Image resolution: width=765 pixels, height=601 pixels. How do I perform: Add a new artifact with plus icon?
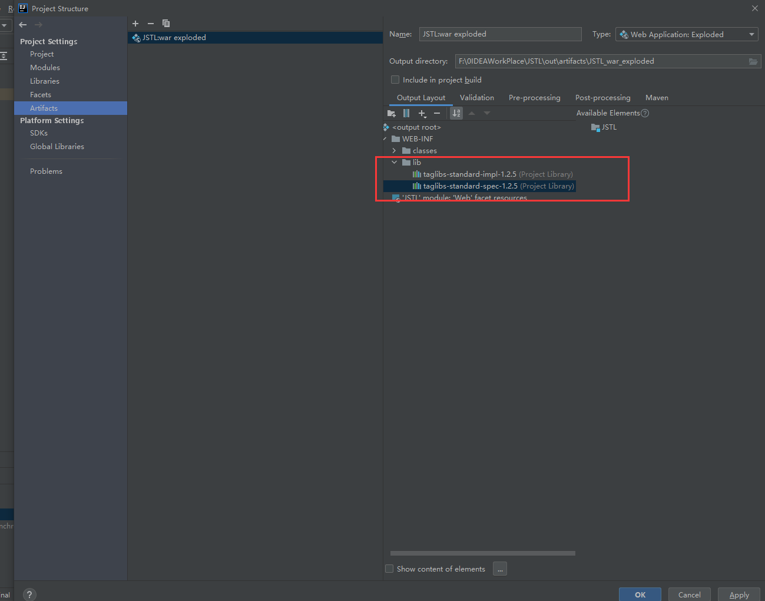pos(135,24)
